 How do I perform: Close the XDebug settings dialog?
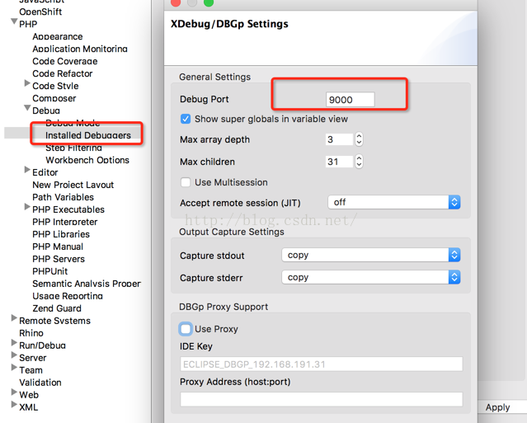pyautogui.click(x=176, y=2)
